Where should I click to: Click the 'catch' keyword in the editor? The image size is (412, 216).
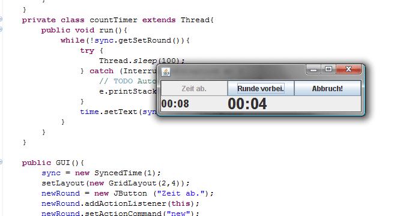coord(101,71)
